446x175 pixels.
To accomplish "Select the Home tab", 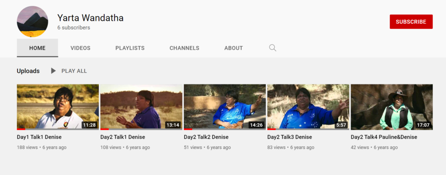I will click(x=37, y=48).
